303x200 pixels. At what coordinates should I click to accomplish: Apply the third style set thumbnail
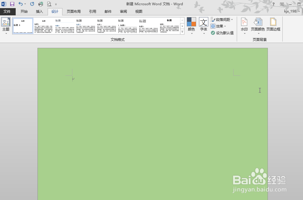point(65,26)
